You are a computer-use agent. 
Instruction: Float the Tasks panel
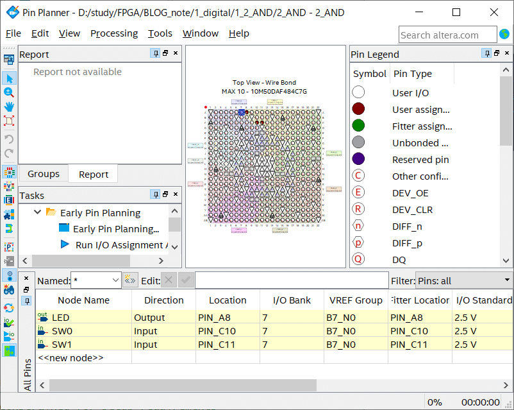click(x=165, y=194)
